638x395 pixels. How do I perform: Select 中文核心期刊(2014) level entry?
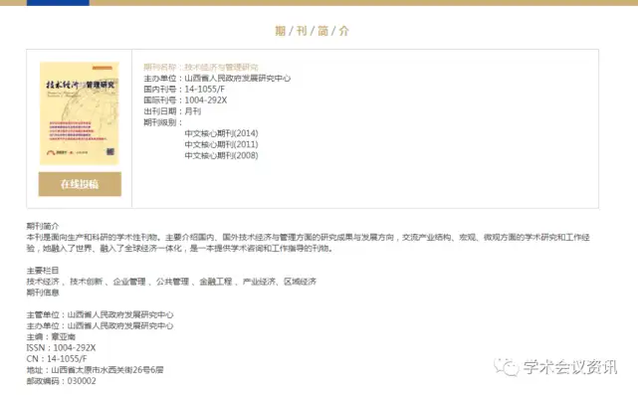pos(221,133)
